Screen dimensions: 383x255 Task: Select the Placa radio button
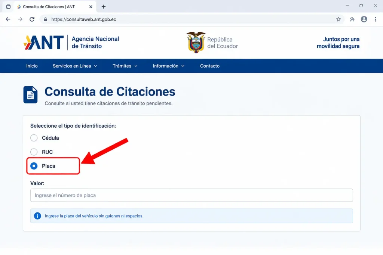point(34,166)
